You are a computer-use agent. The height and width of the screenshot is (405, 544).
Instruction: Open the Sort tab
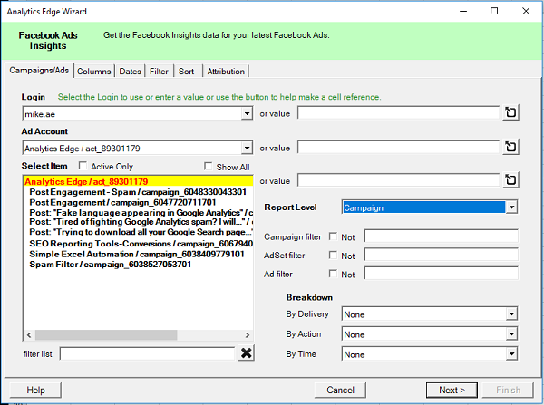pyautogui.click(x=186, y=72)
